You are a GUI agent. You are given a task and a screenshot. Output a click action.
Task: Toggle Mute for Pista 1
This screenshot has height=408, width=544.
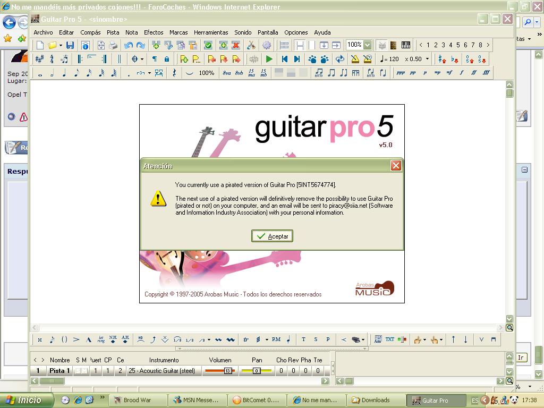click(x=84, y=371)
